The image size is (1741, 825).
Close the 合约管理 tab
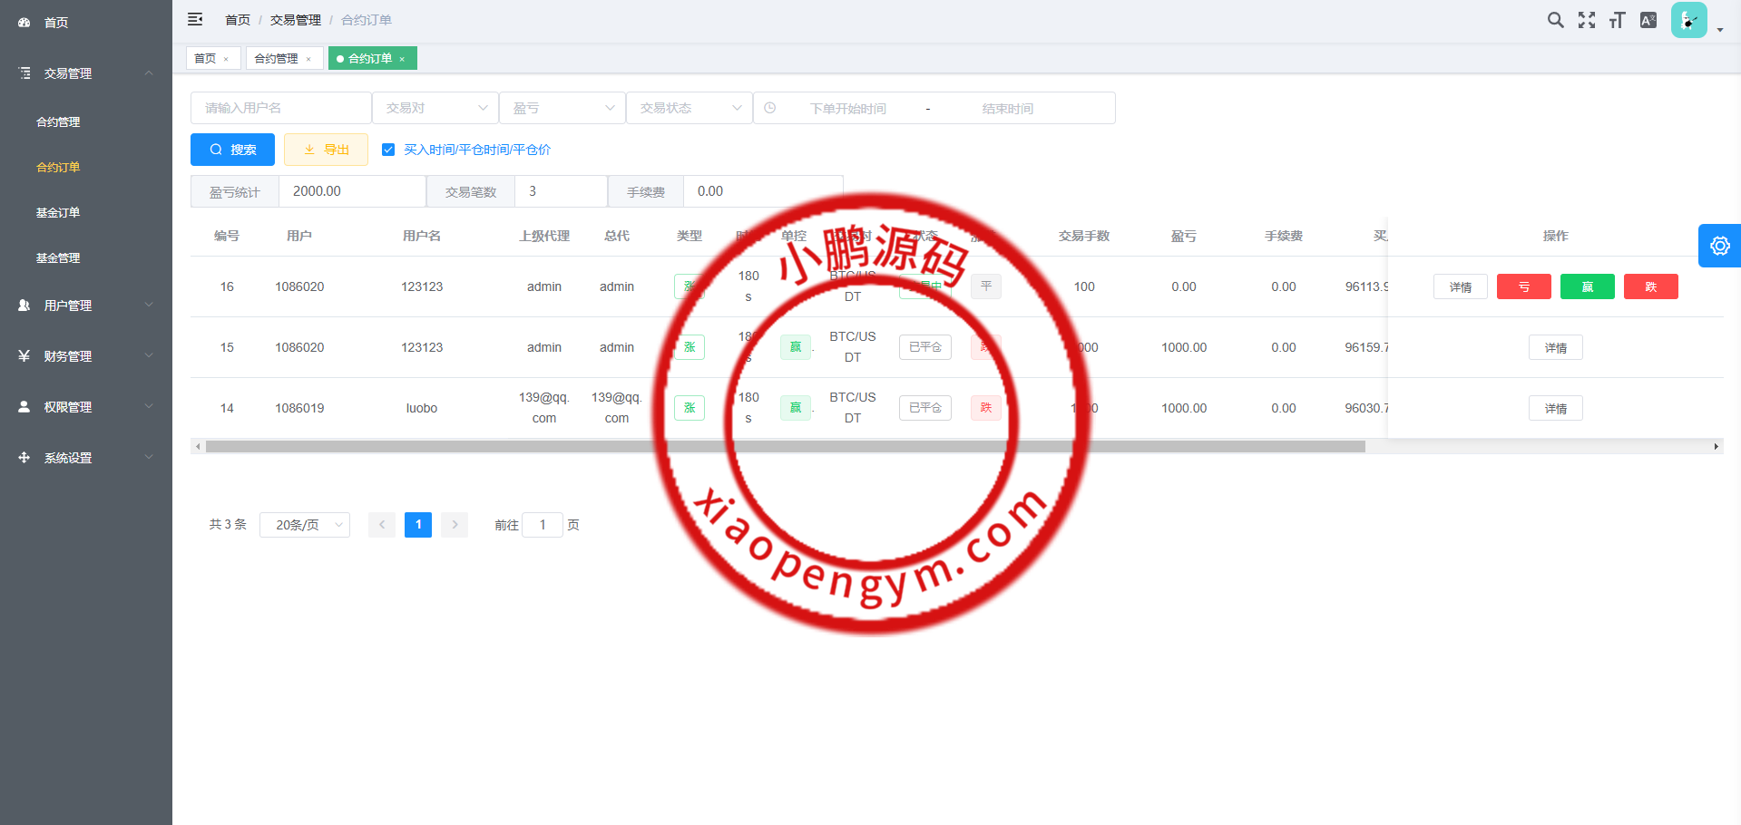[x=308, y=59]
